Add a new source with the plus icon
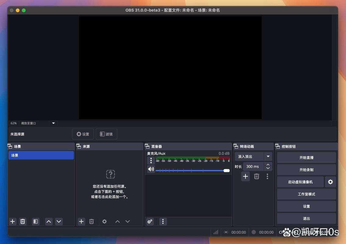Image resolution: width=346 pixels, height=244 pixels. pyautogui.click(x=81, y=221)
